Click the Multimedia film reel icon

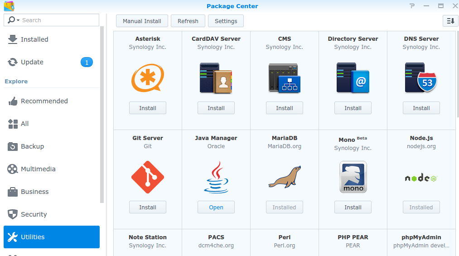pos(13,169)
